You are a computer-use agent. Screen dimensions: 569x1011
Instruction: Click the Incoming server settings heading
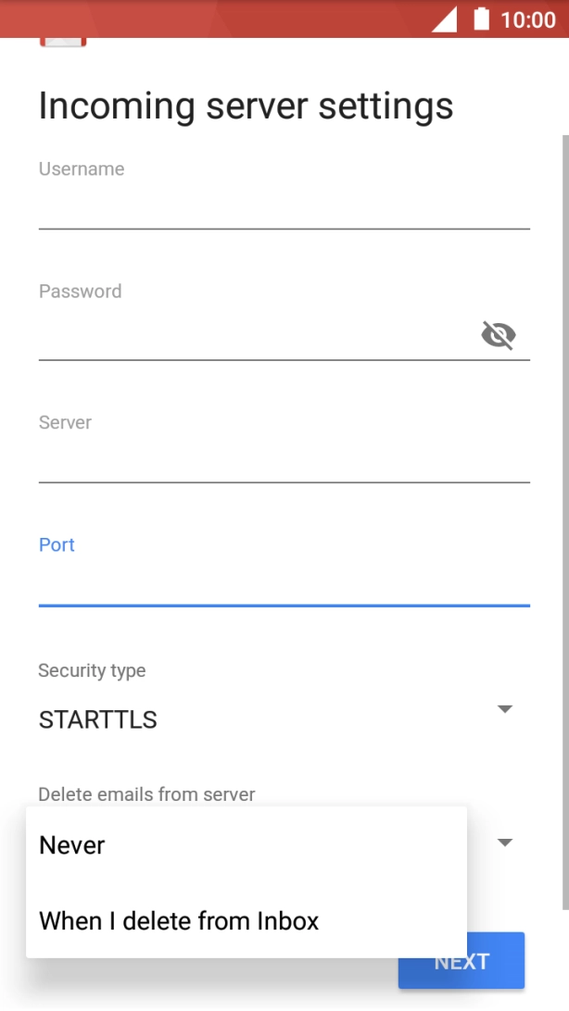click(245, 106)
